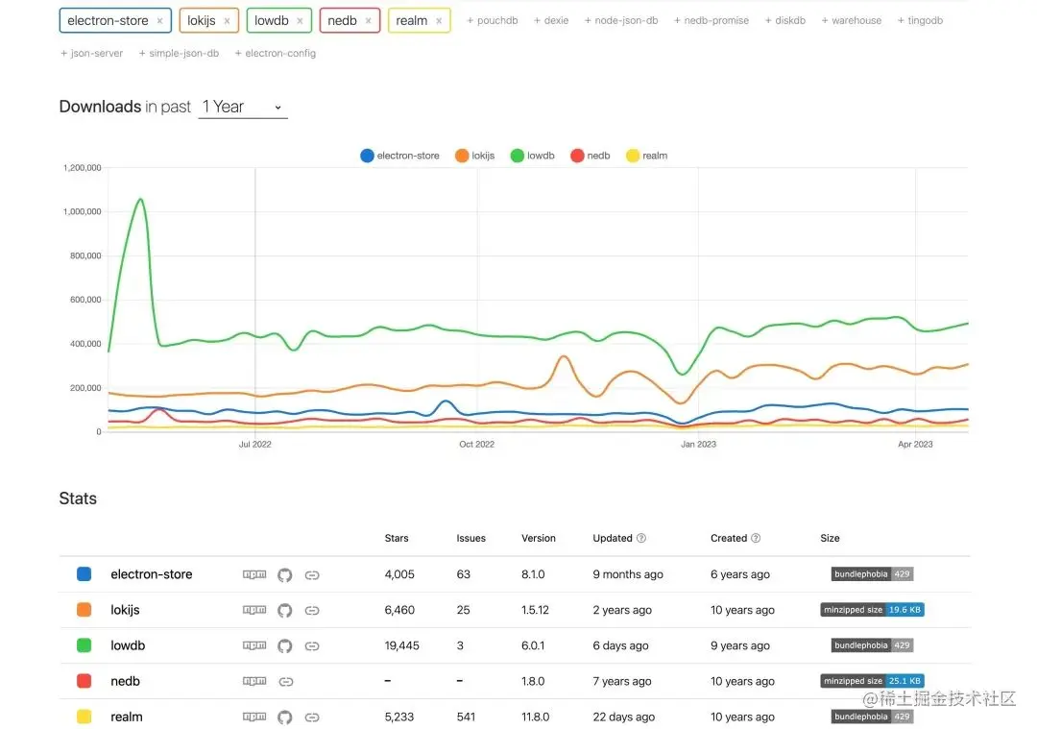Click green color swatch in lowdb row
Screen dimensions: 1037x729
84,645
